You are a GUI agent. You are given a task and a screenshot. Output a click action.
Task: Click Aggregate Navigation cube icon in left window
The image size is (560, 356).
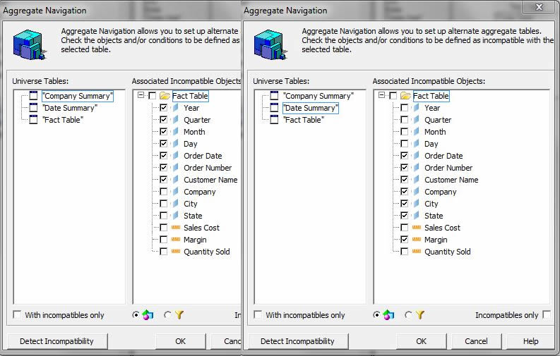point(30,44)
